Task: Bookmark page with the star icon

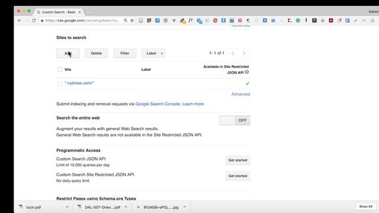Action: pyautogui.click(x=132, y=21)
